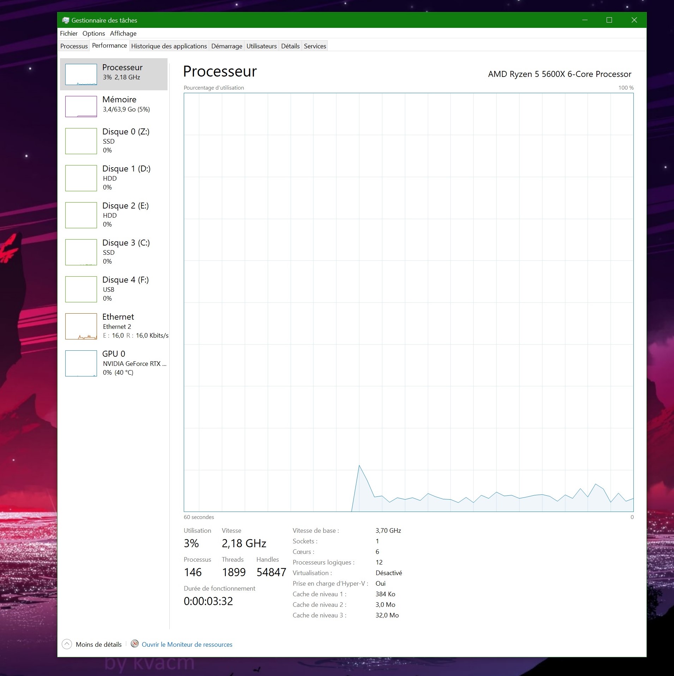Click the 1899 Threads value
Image resolution: width=674 pixels, height=676 pixels.
coord(234,572)
